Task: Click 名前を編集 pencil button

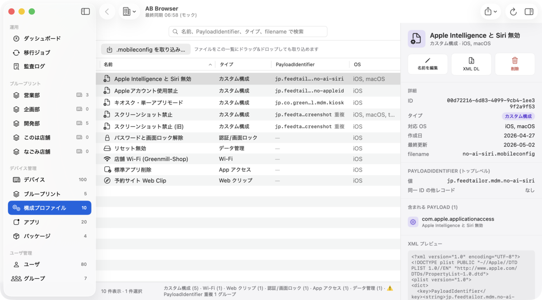Action: (x=428, y=64)
